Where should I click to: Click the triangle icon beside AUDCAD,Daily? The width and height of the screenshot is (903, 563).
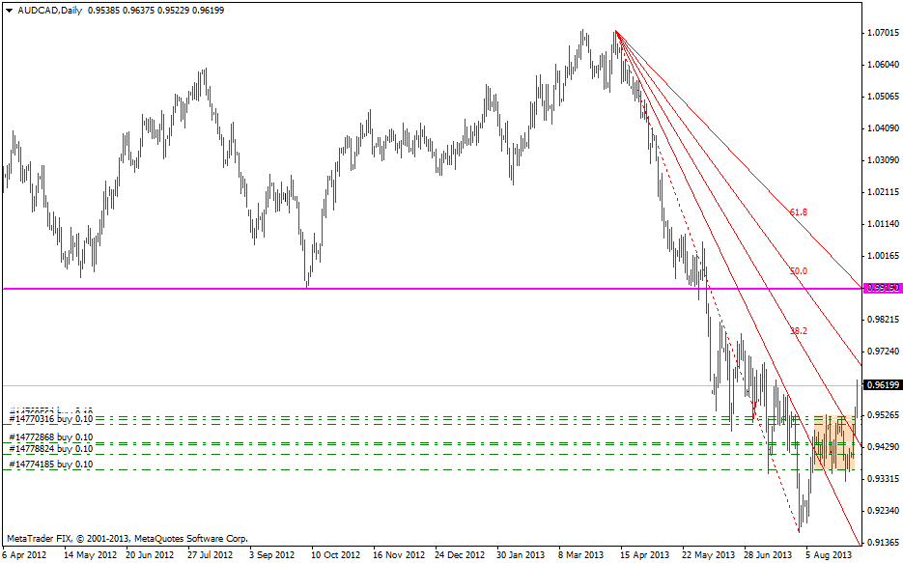click(9, 10)
